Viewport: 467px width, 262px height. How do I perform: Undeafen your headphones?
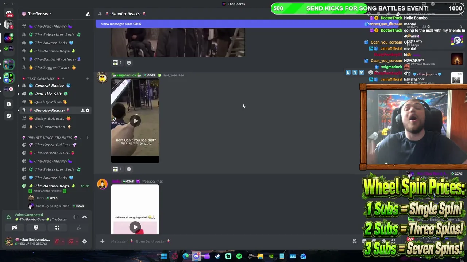tap(71, 241)
